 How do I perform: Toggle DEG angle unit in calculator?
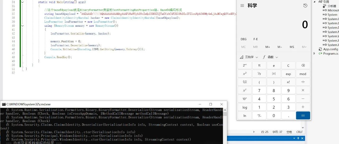[243, 39]
